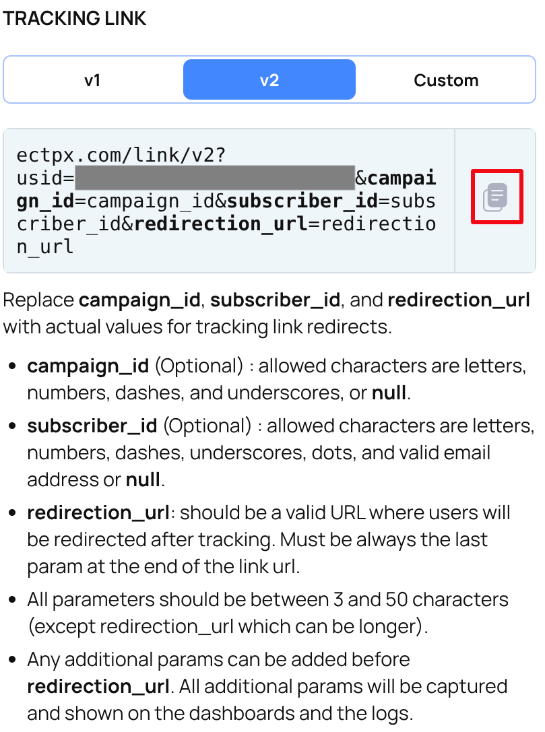Click the tab selector segmented control
The image size is (545, 732).
[x=269, y=79]
